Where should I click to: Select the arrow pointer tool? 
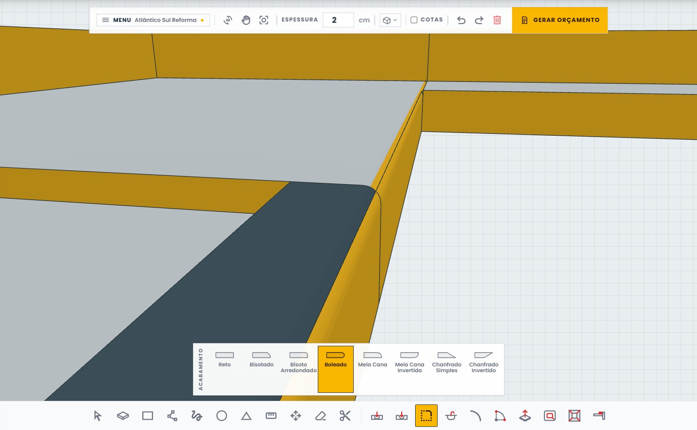98,416
